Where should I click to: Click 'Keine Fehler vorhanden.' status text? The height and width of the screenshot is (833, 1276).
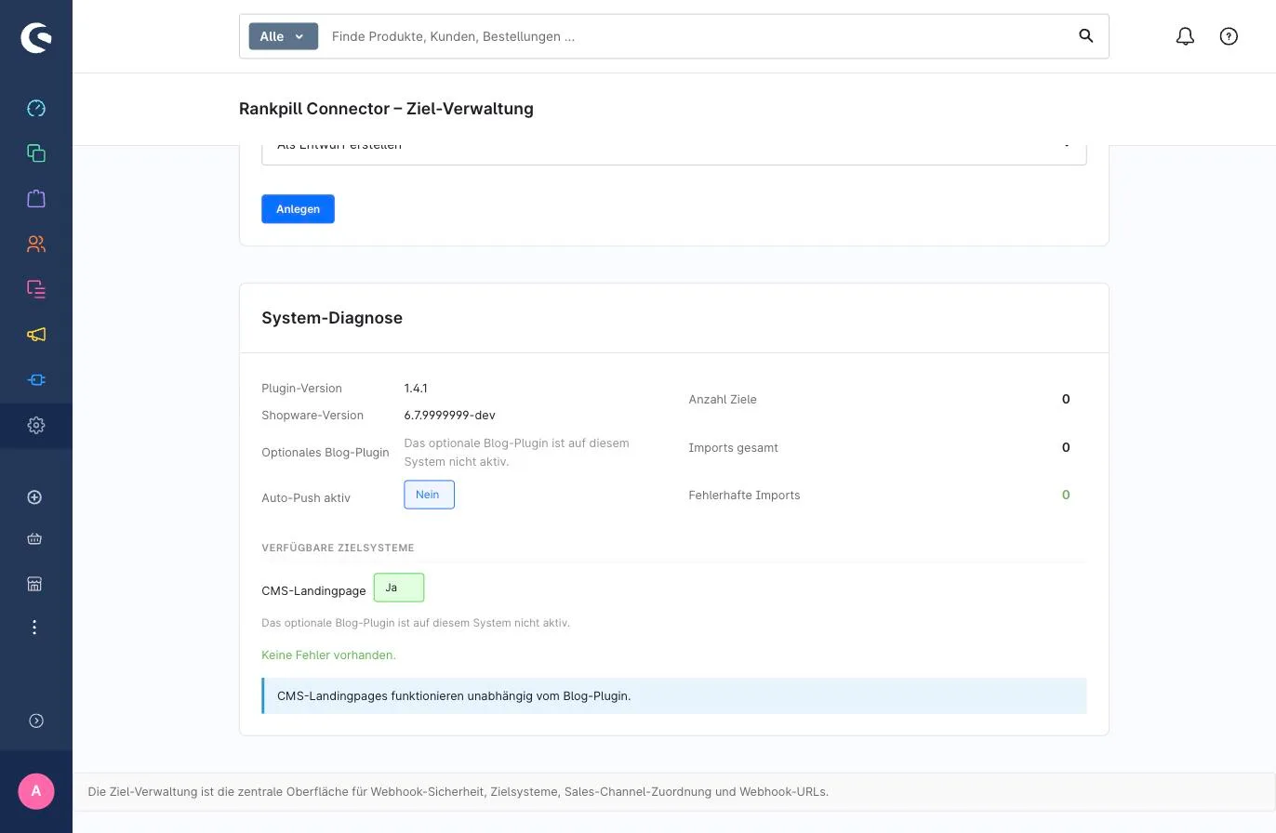(x=328, y=655)
